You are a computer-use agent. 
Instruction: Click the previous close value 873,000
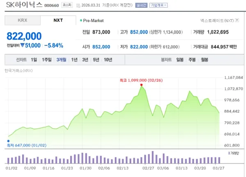pyautogui.click(x=101, y=32)
